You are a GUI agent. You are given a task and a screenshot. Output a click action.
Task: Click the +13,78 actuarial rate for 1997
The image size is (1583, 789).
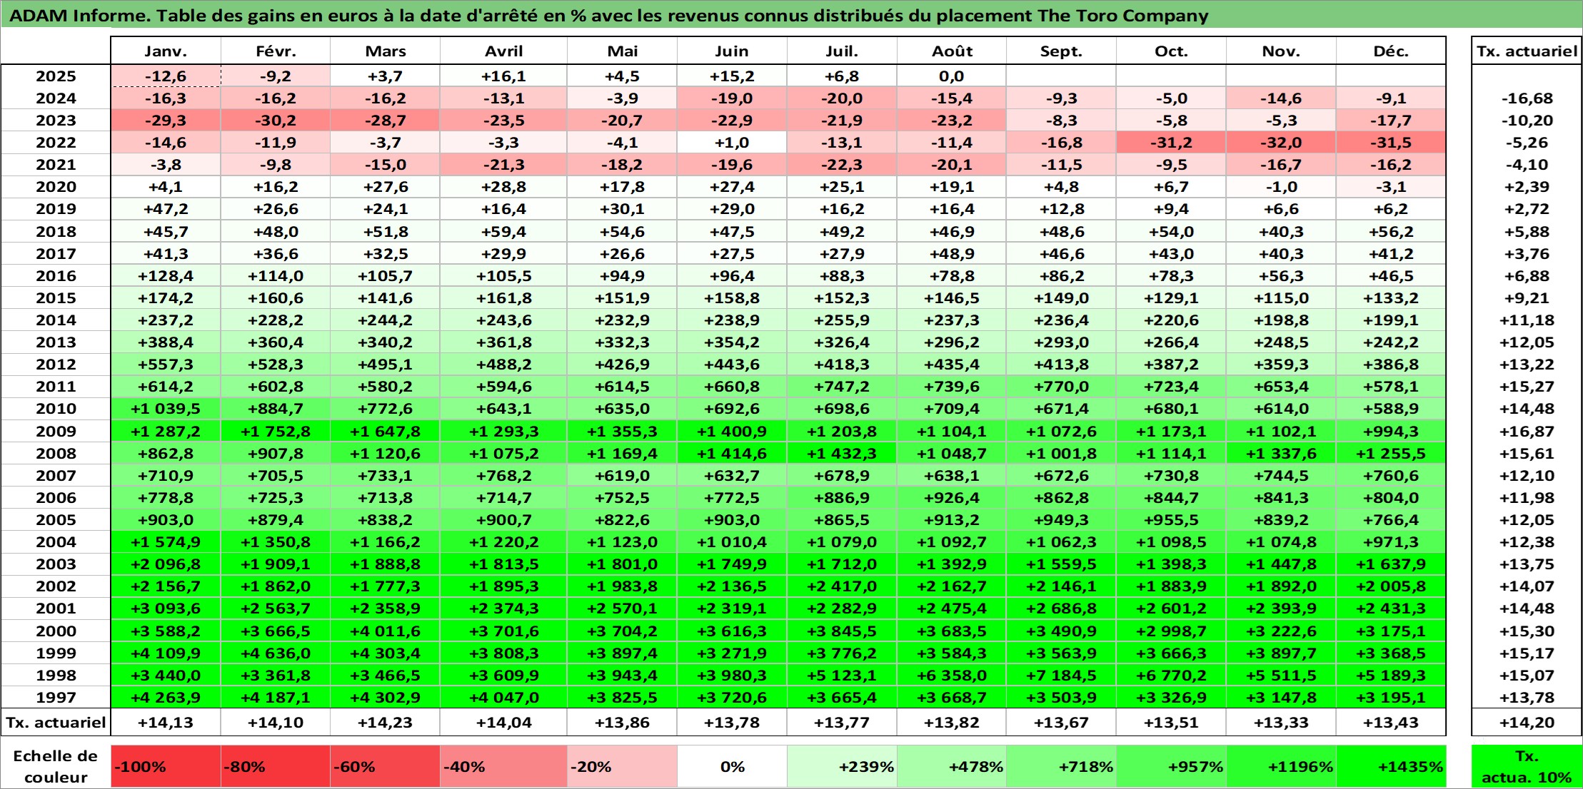1527,697
